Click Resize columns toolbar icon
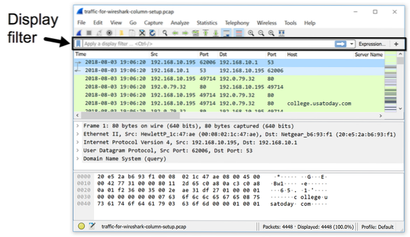This screenshot has height=237, width=410. click(281, 34)
